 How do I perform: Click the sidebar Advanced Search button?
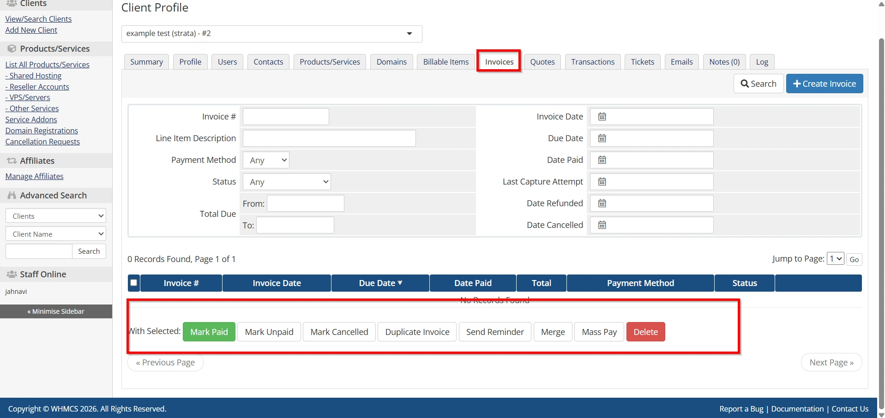click(89, 251)
